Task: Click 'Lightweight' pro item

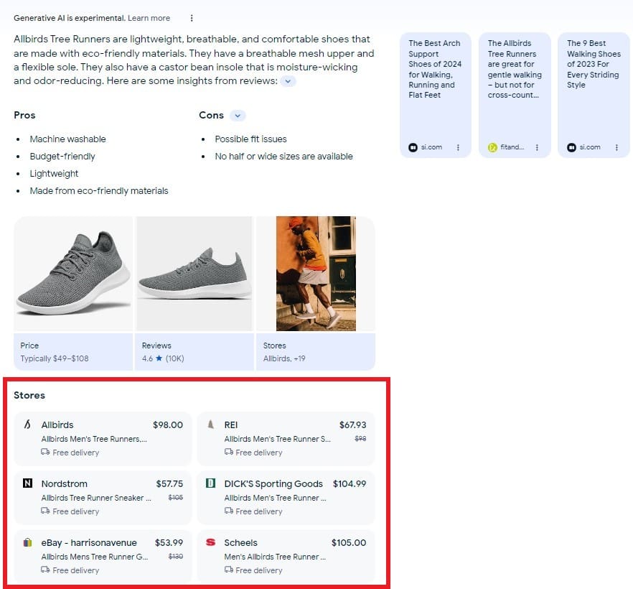Action: click(x=54, y=174)
